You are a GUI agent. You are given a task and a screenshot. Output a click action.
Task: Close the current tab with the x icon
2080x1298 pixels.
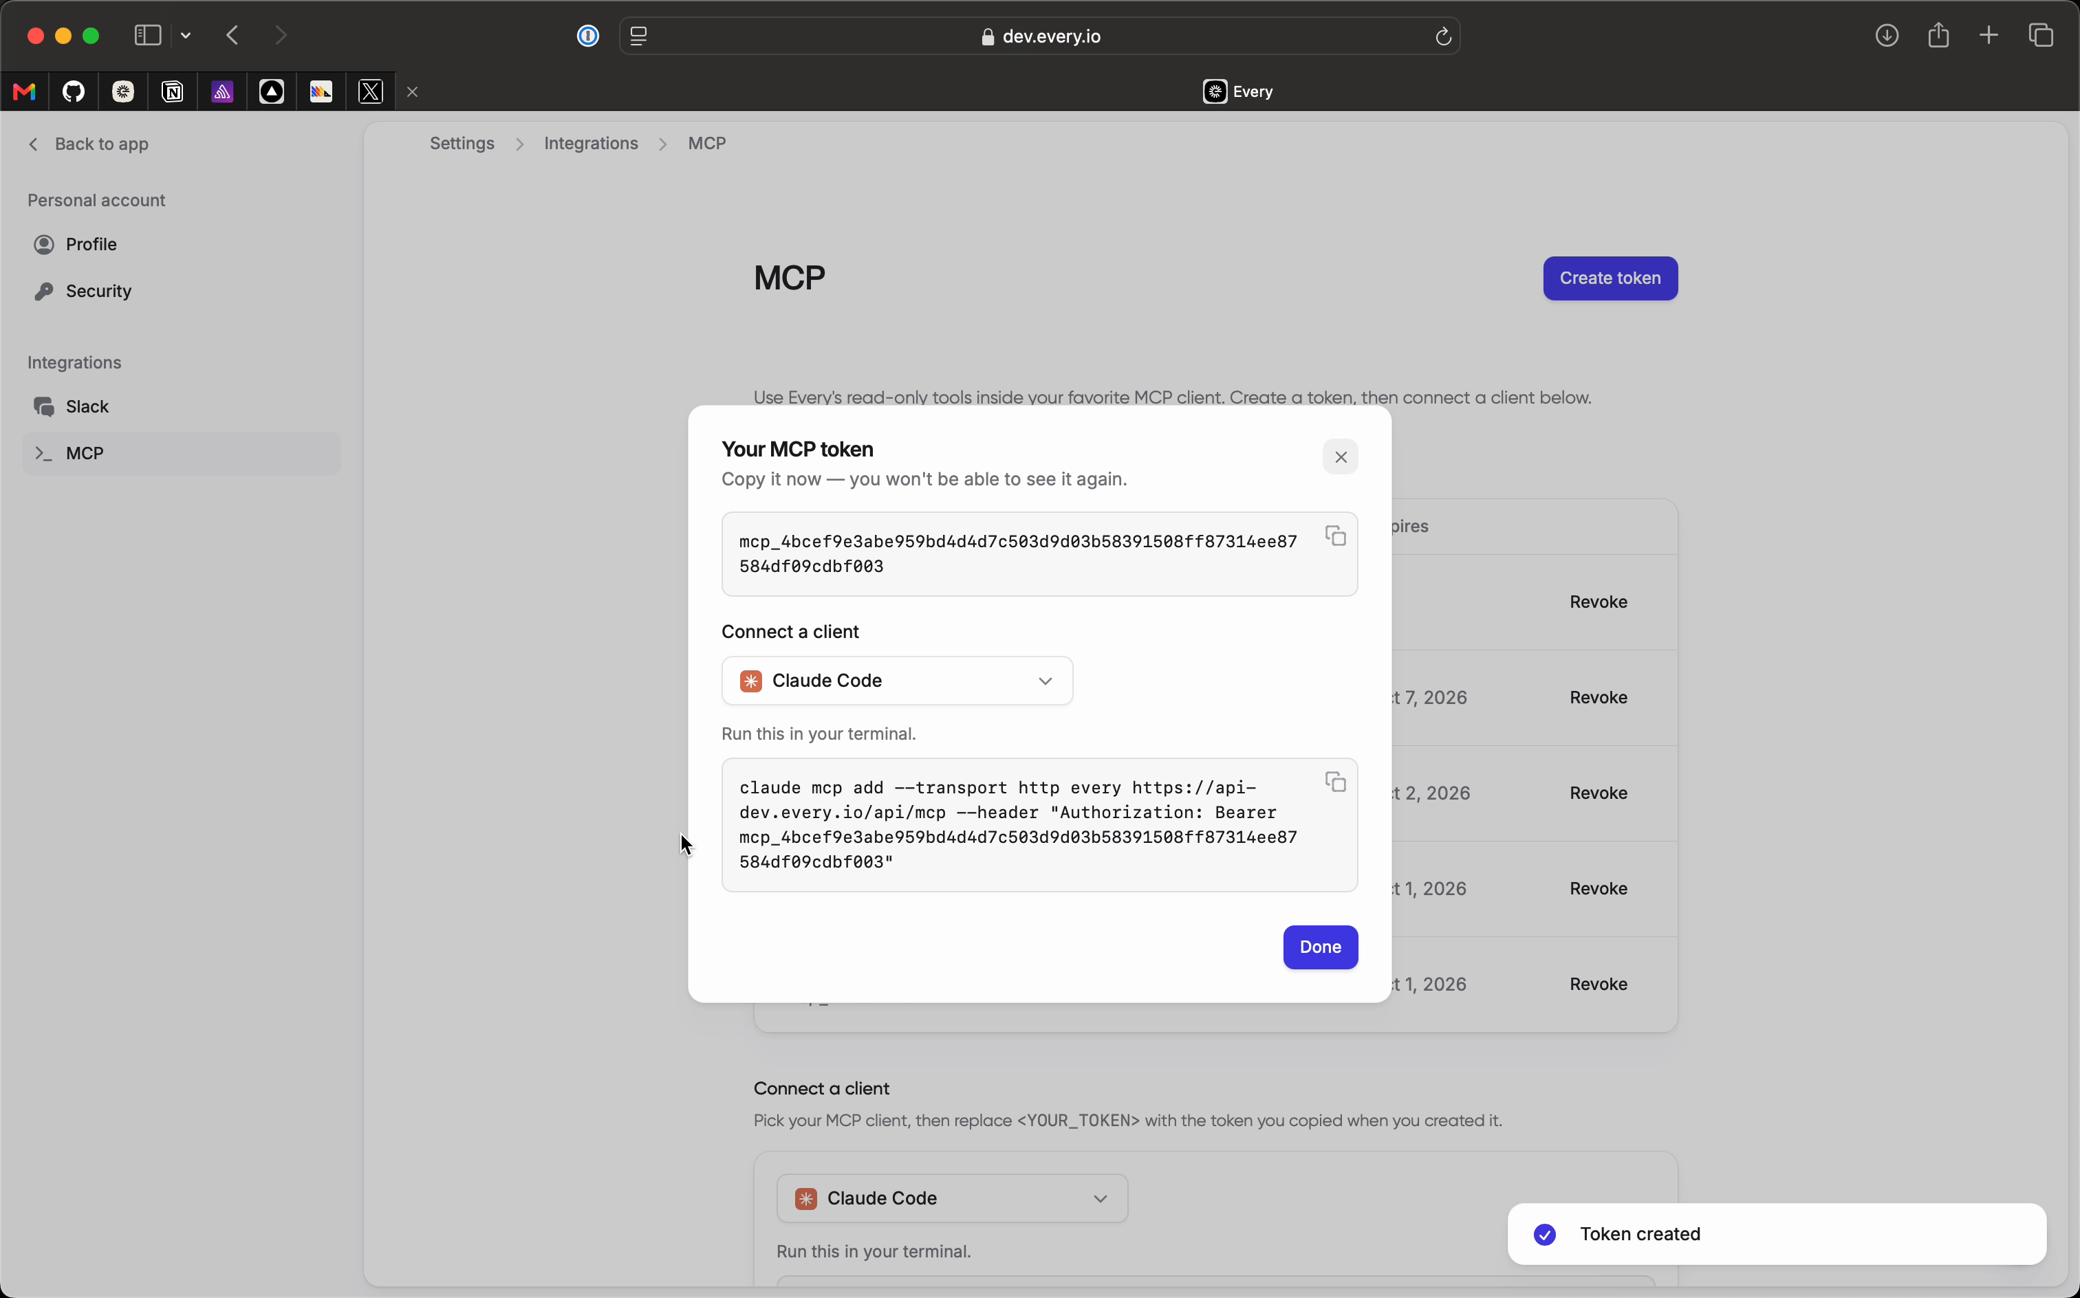pyautogui.click(x=412, y=92)
